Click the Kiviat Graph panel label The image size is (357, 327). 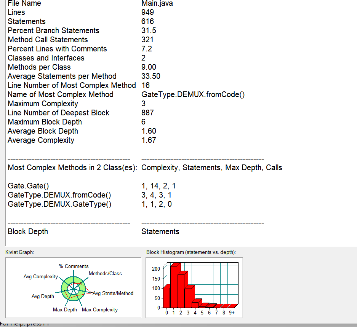(19, 252)
